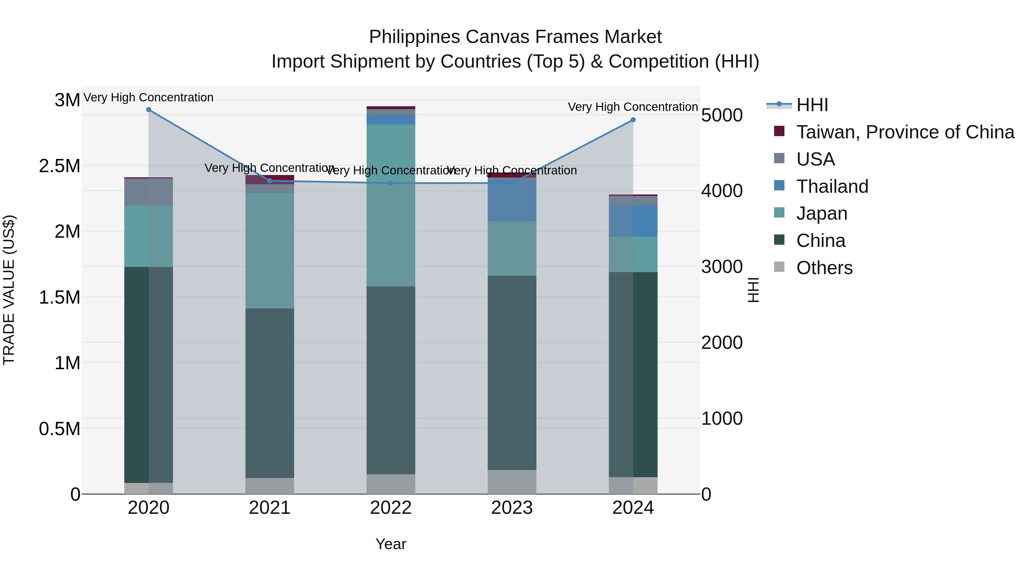
Task: Click the Others gray legend swatch
Action: point(779,267)
